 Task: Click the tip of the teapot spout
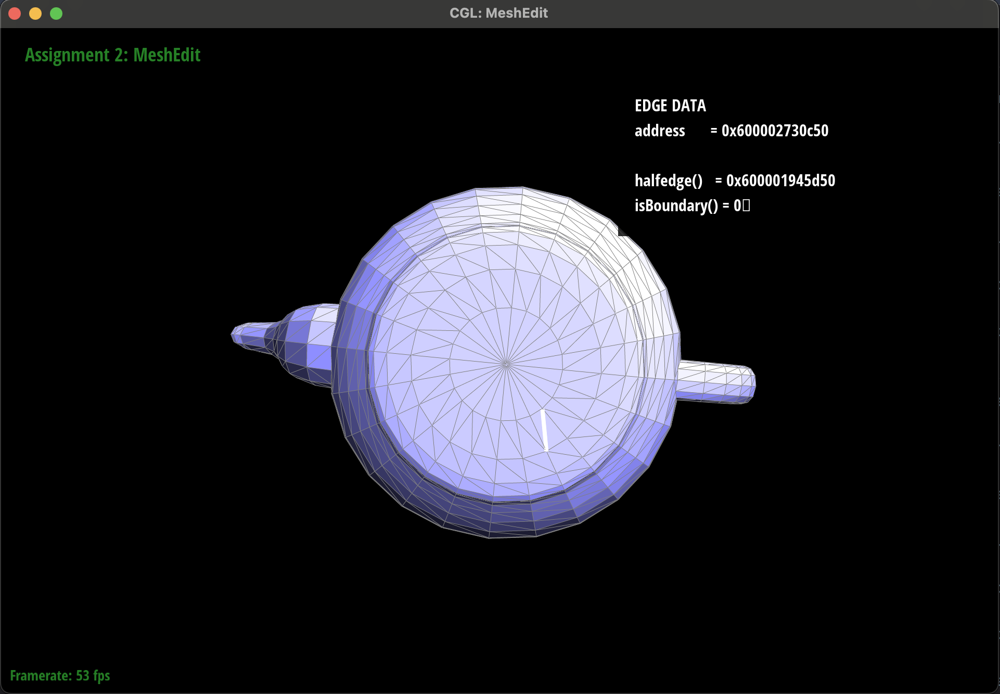235,333
